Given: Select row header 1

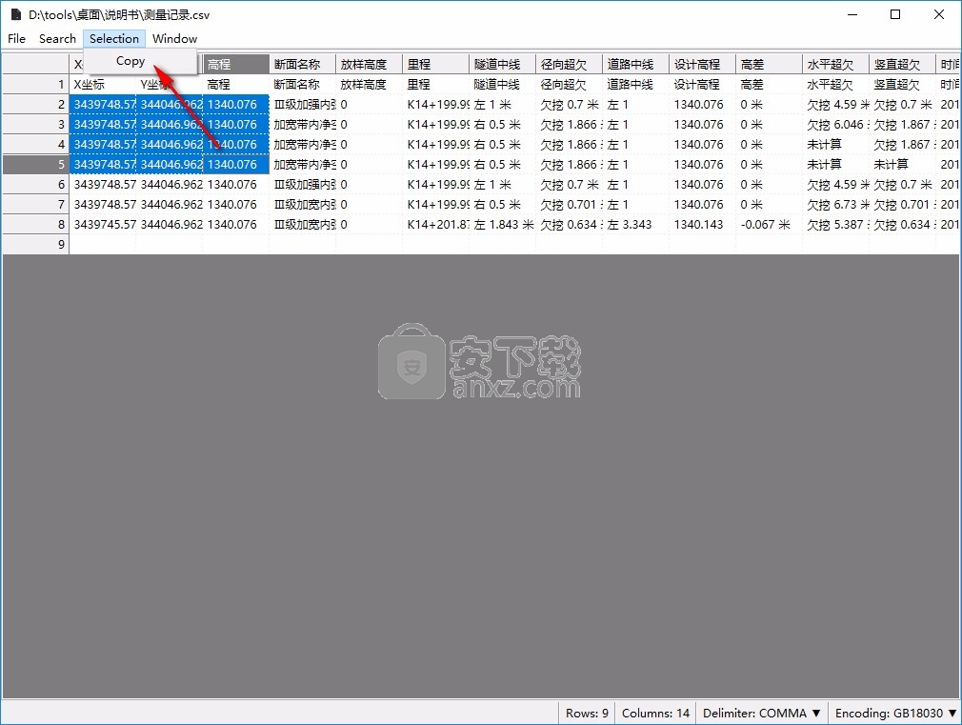Looking at the screenshot, I should [x=35, y=85].
